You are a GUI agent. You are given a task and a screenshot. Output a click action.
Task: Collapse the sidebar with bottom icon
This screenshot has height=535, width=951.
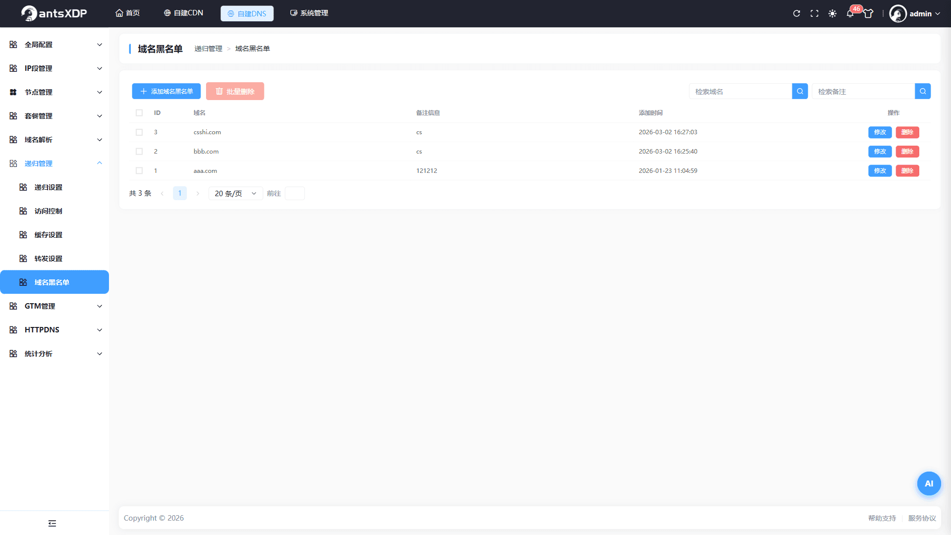click(x=52, y=523)
